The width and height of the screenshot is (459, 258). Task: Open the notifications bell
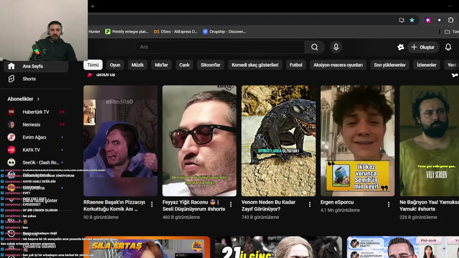tap(448, 47)
